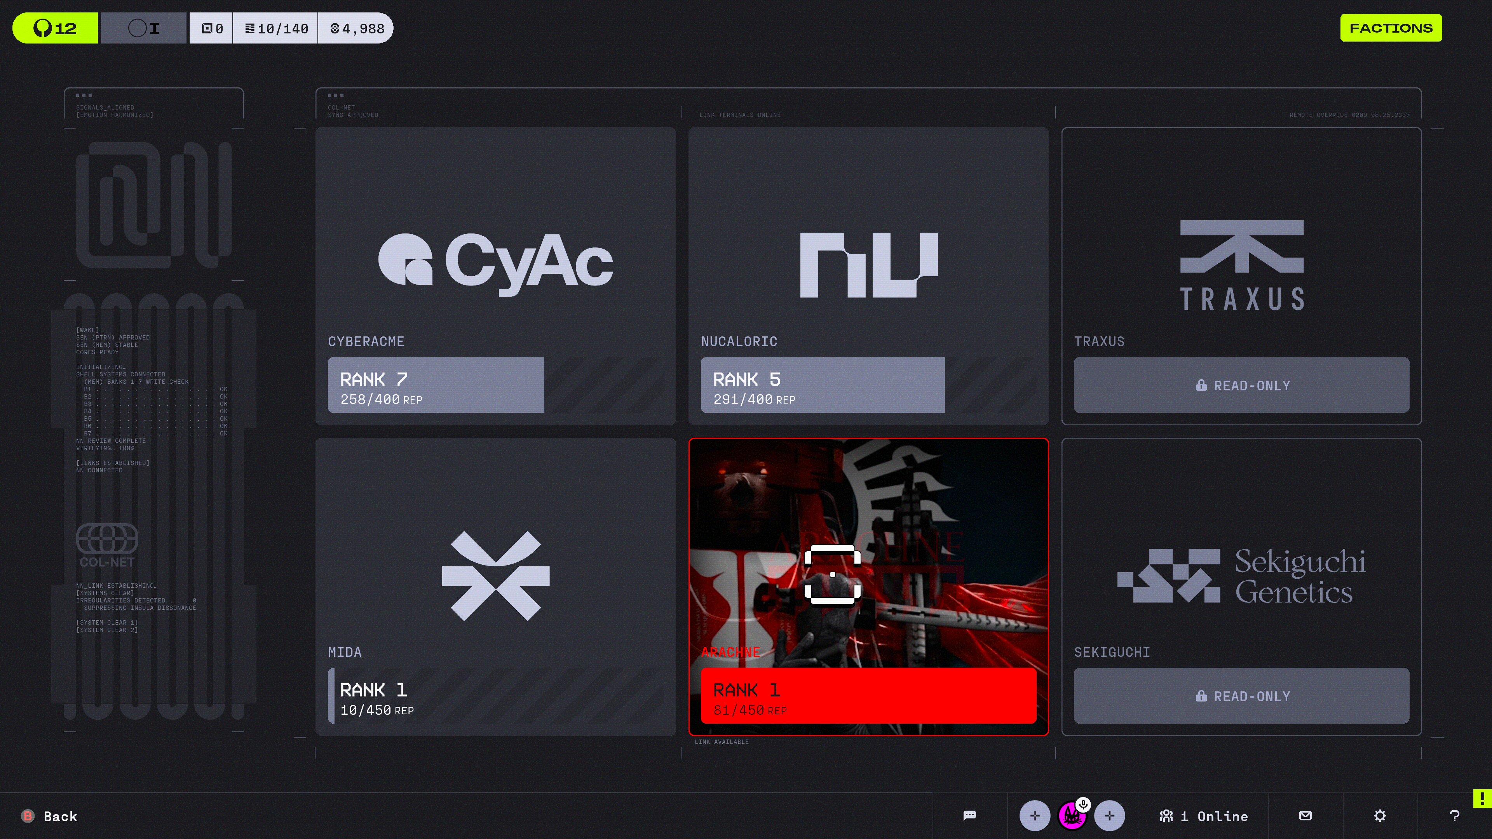Open the mail envelope icon
The image size is (1492, 839).
(x=1305, y=815)
